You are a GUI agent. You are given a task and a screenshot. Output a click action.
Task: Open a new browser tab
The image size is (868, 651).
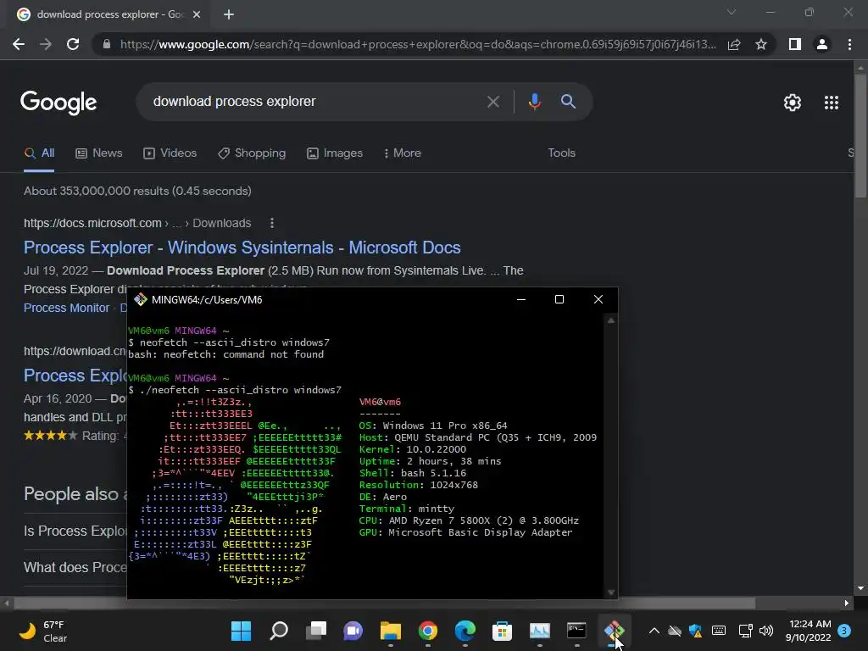229,14
